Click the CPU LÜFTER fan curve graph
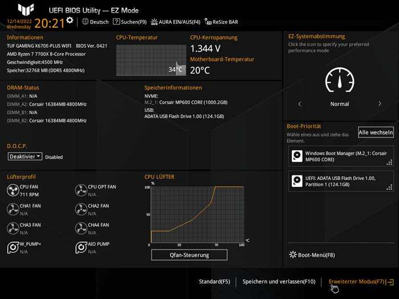The height and width of the screenshot is (299, 399). click(x=197, y=215)
